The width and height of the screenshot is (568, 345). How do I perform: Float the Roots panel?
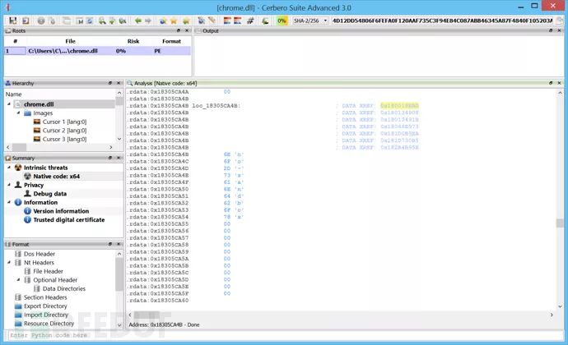click(179, 30)
